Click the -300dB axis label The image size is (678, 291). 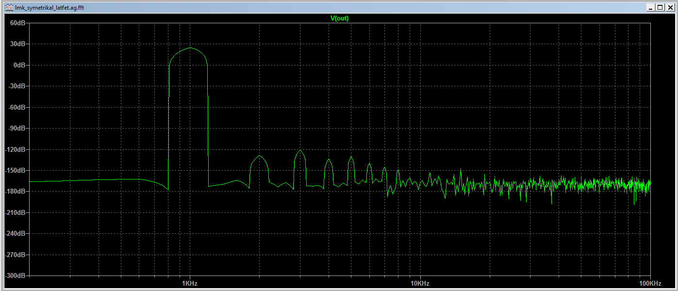(16, 275)
